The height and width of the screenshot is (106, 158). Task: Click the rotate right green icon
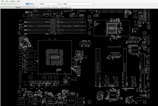[x=5, y=4]
